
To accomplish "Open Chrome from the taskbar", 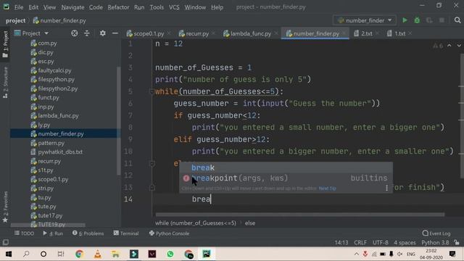I will tap(79, 254).
